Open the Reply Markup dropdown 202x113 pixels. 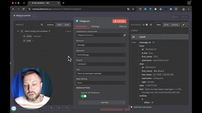101,83
